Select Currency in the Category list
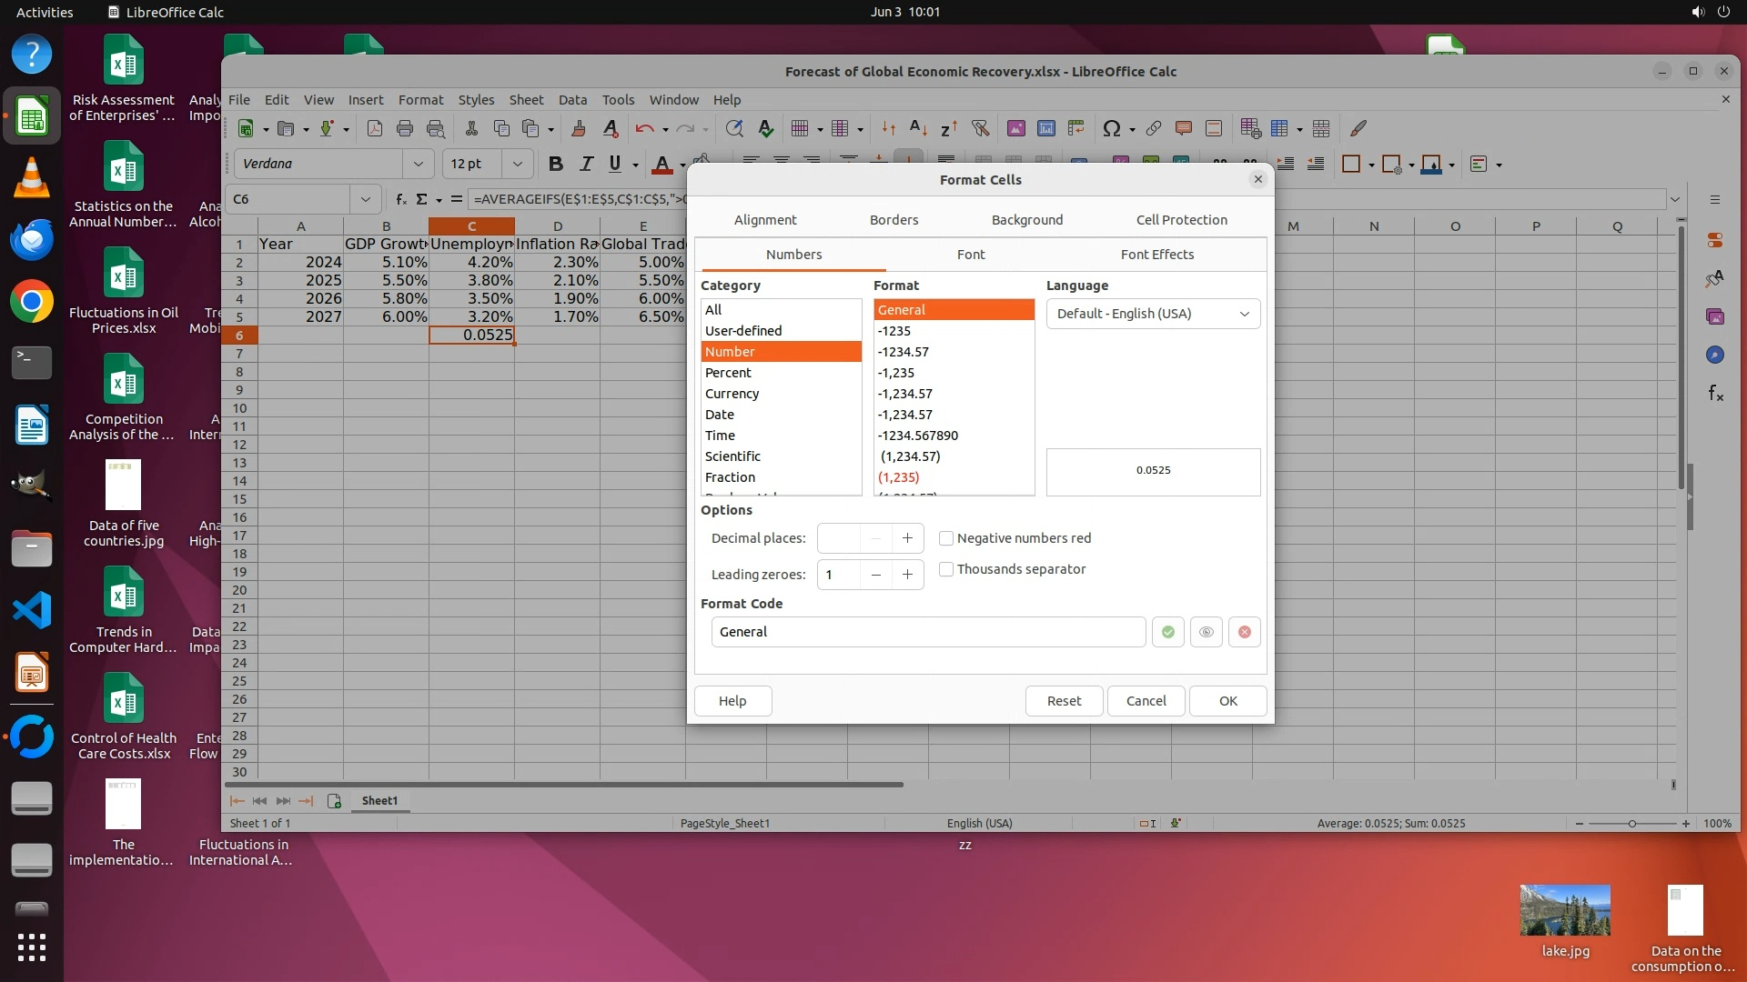Screen dimensions: 1747x982 click(x=732, y=394)
